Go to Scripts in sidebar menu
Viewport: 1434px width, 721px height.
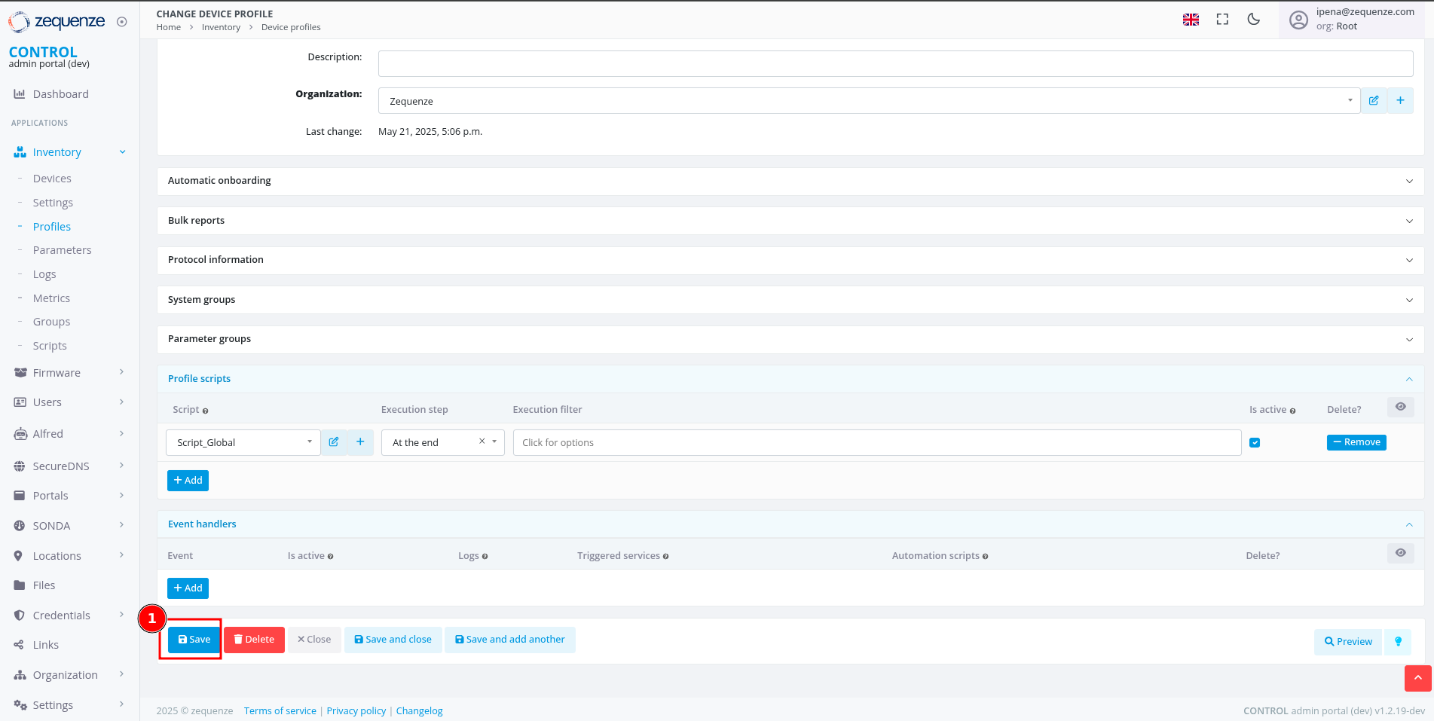point(50,346)
